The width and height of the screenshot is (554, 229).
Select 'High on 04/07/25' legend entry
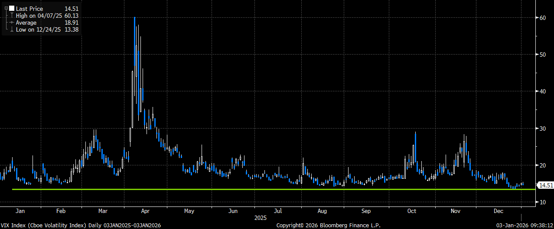(x=38, y=16)
